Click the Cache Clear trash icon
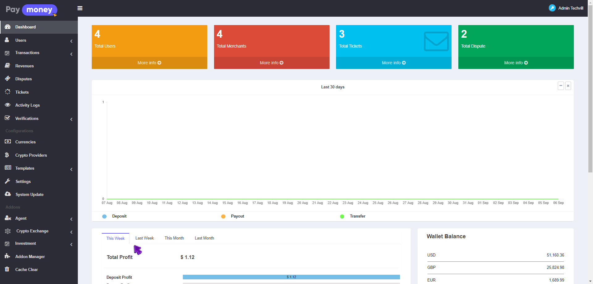Image resolution: width=593 pixels, height=284 pixels. click(x=7, y=269)
